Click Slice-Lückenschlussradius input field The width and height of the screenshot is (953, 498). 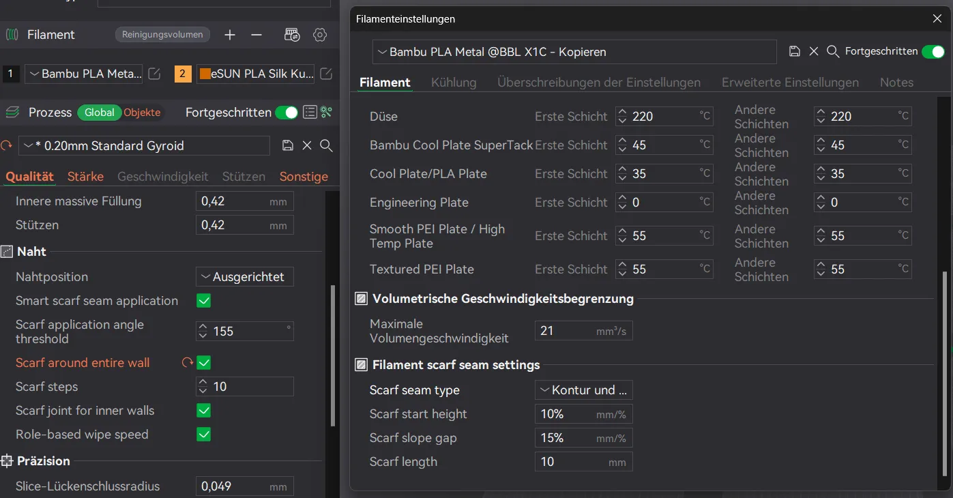245,486
